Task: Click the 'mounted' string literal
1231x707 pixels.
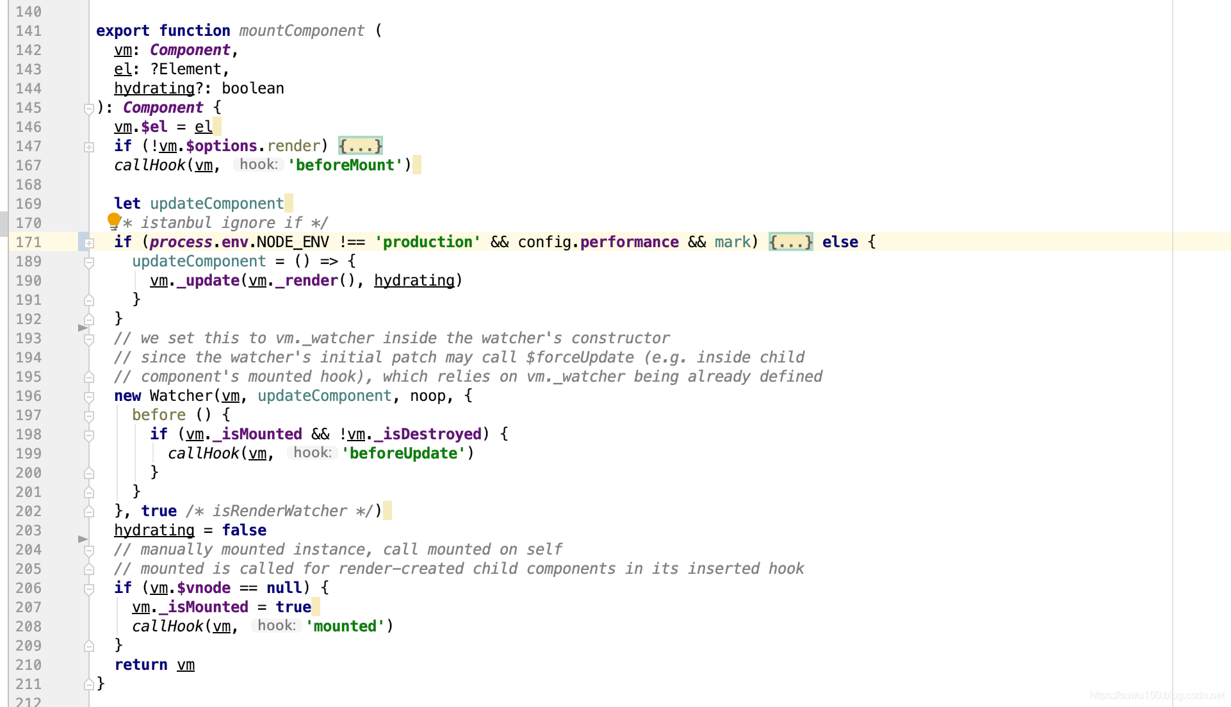Action: tap(345, 626)
